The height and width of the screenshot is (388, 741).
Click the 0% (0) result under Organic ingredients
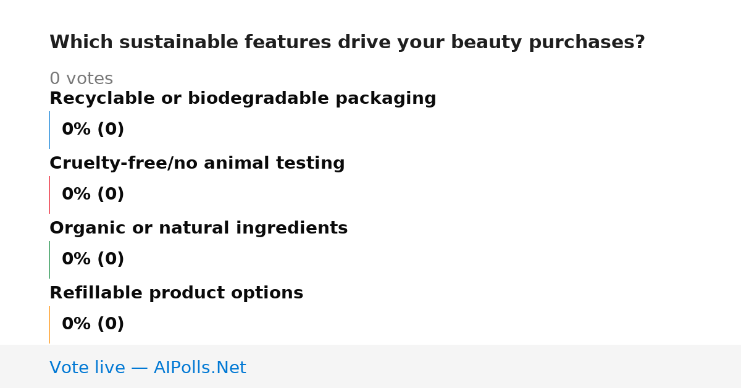[93, 259]
